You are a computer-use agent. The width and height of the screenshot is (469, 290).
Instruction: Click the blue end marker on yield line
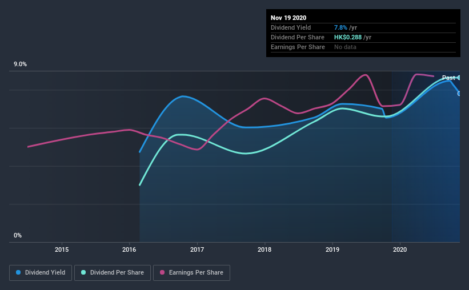pos(459,94)
